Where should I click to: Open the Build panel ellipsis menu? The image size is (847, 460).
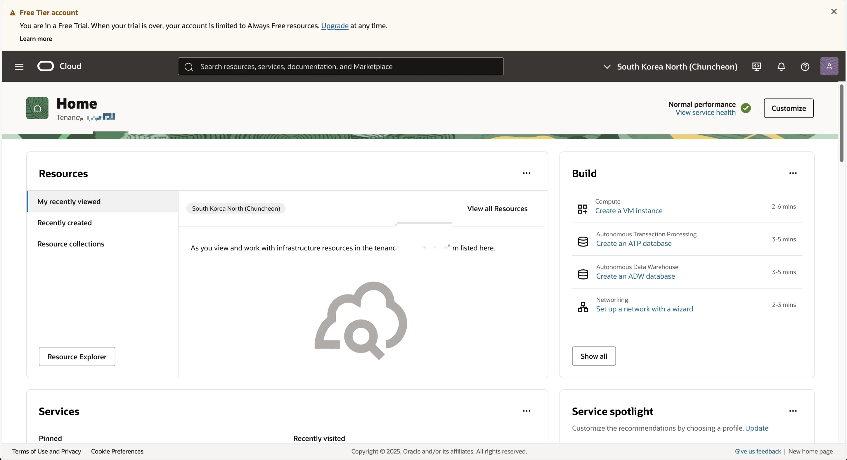pos(793,173)
